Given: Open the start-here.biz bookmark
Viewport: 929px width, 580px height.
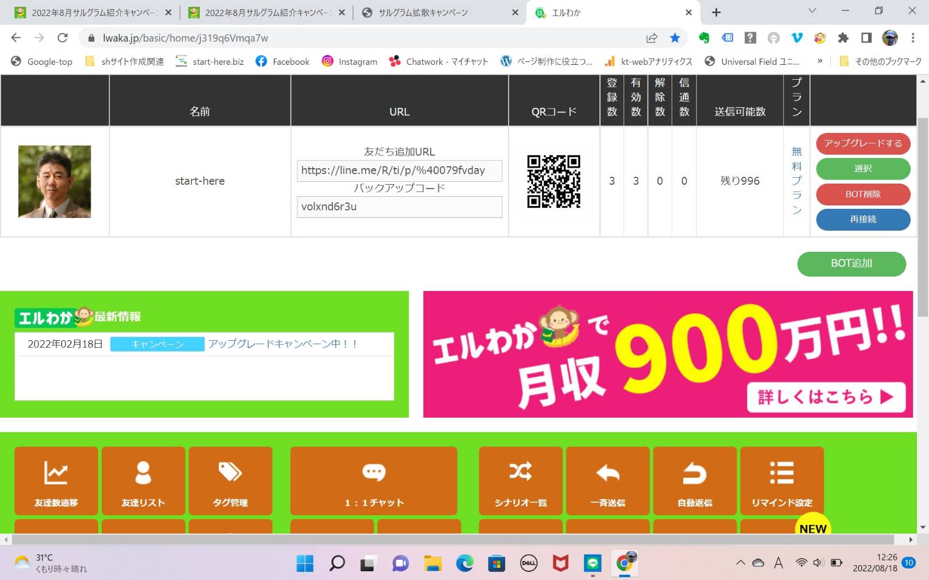Looking at the screenshot, I should [x=210, y=61].
